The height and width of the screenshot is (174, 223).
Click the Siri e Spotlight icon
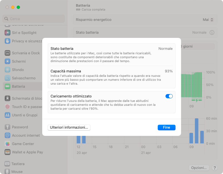7,33
